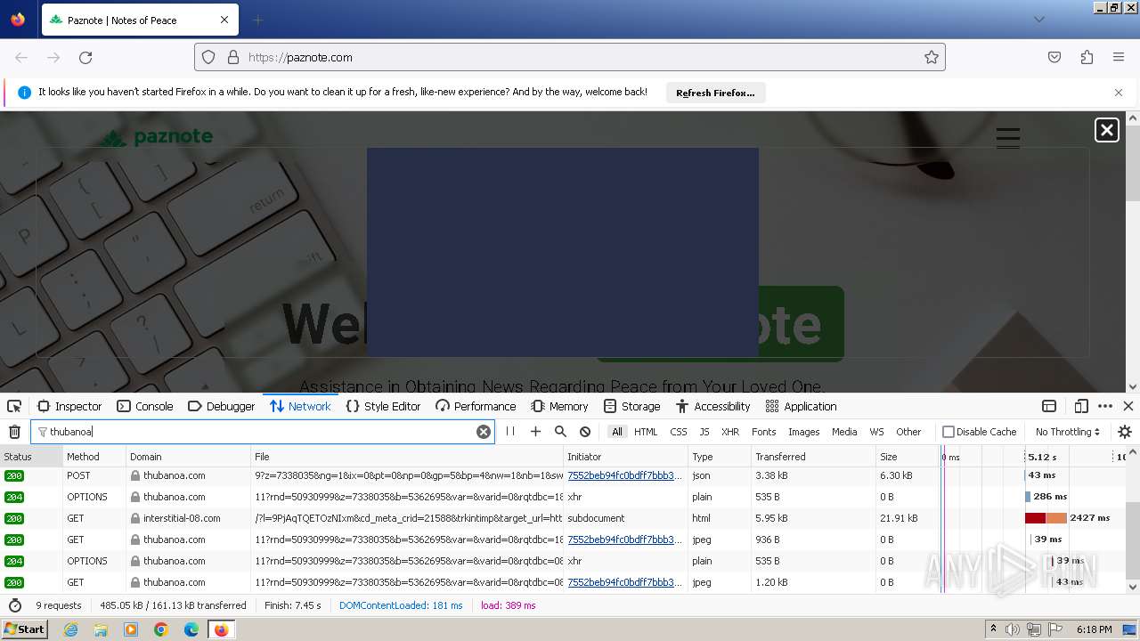Click the padlock site information icon
Image resolution: width=1140 pixels, height=641 pixels.
click(233, 57)
